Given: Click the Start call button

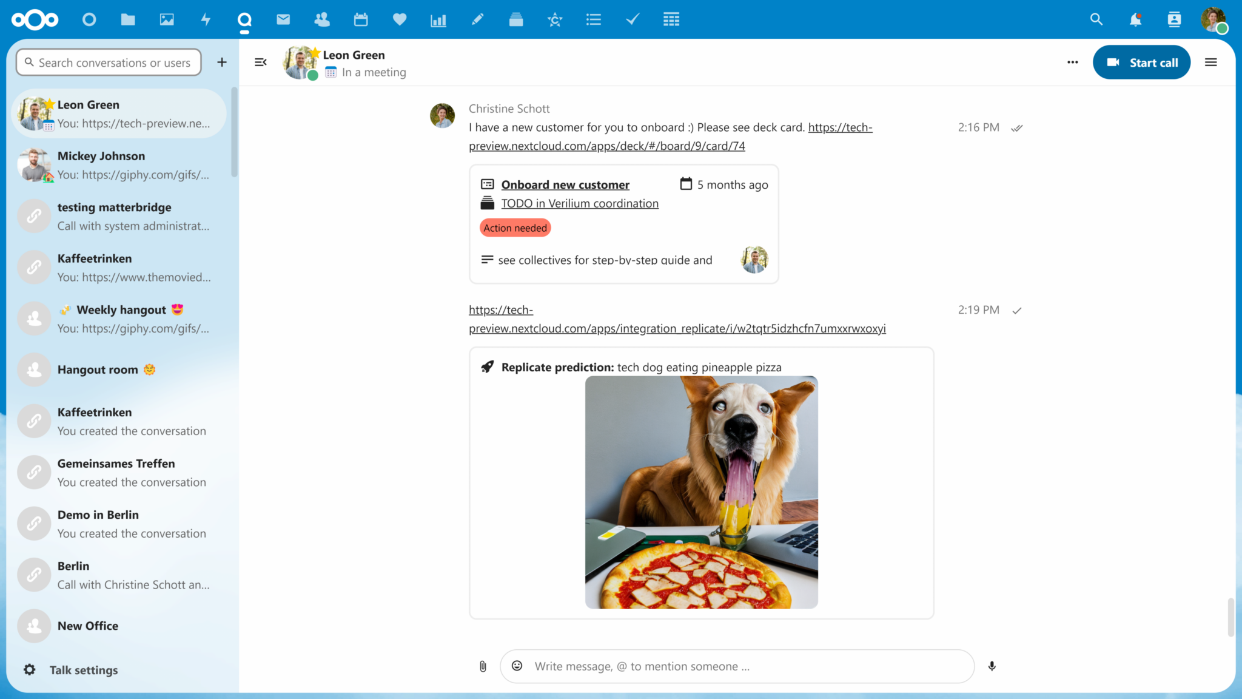Looking at the screenshot, I should pos(1142,62).
